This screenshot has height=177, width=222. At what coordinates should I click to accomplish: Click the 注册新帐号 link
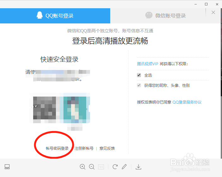[84, 148]
